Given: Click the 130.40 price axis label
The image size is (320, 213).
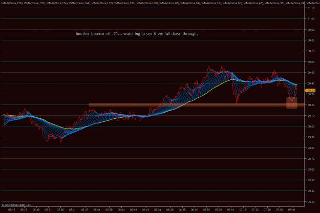Looking at the screenshot, I should tap(310, 83).
